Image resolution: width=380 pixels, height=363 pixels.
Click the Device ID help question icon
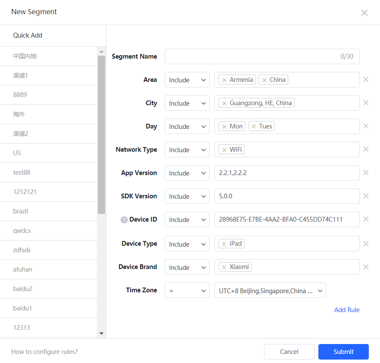point(124,220)
